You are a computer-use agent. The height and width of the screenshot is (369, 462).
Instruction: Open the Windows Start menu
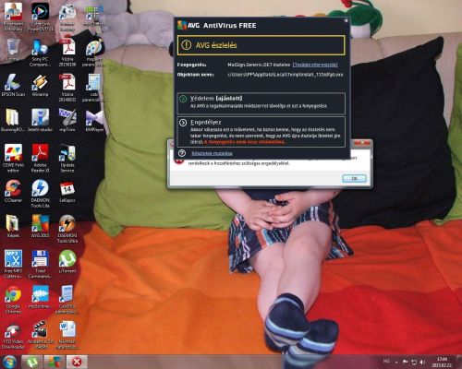tap(9, 362)
